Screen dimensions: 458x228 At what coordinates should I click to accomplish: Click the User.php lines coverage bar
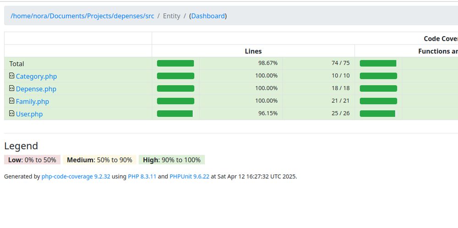[x=175, y=114]
